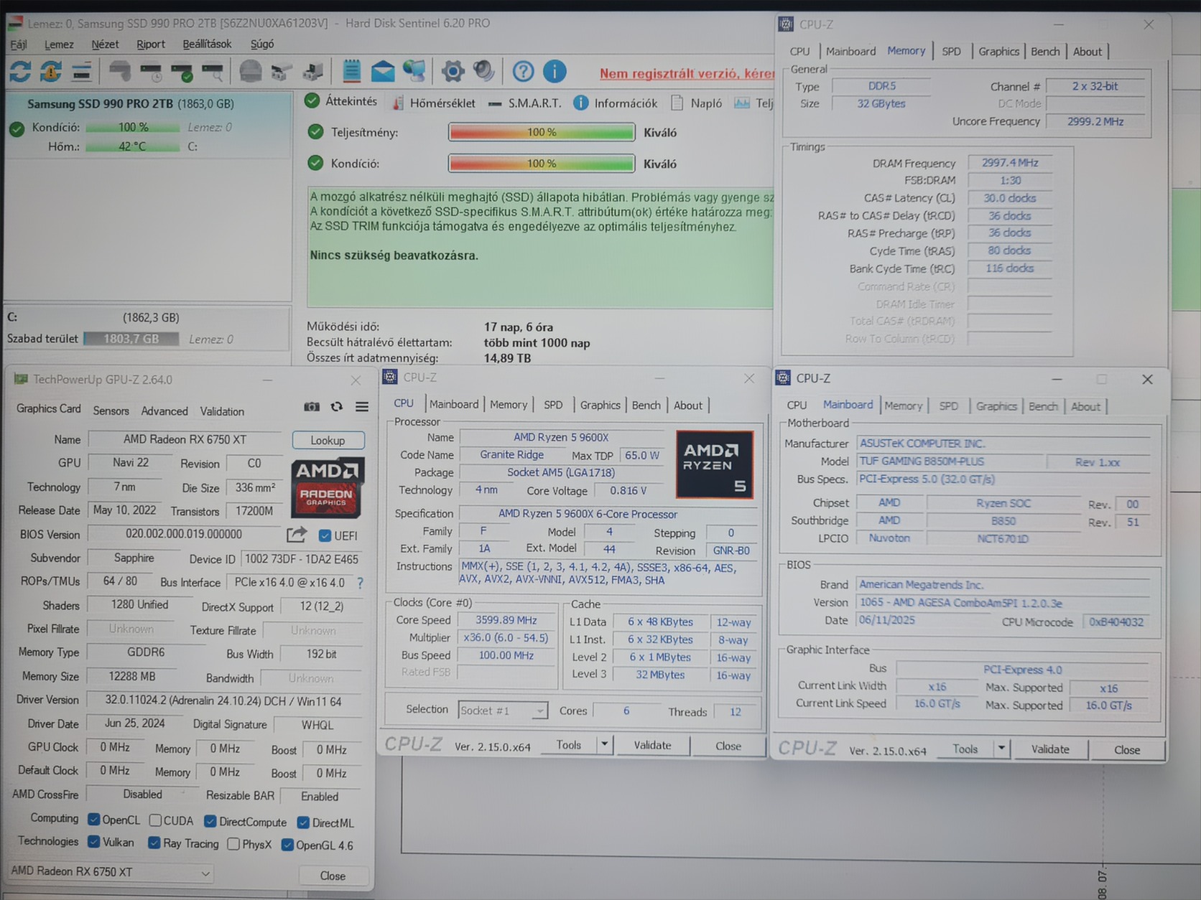Toggle the Vulkan checkbox
The width and height of the screenshot is (1201, 900).
click(x=93, y=841)
